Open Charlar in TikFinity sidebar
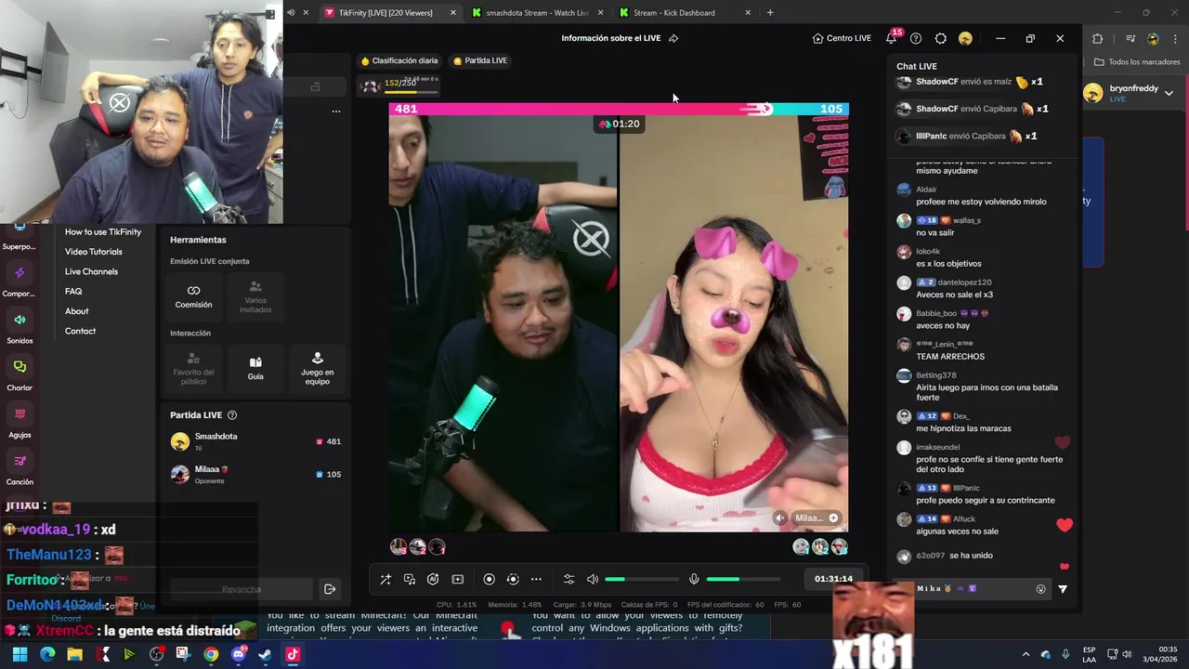The width and height of the screenshot is (1189, 669). (20, 374)
